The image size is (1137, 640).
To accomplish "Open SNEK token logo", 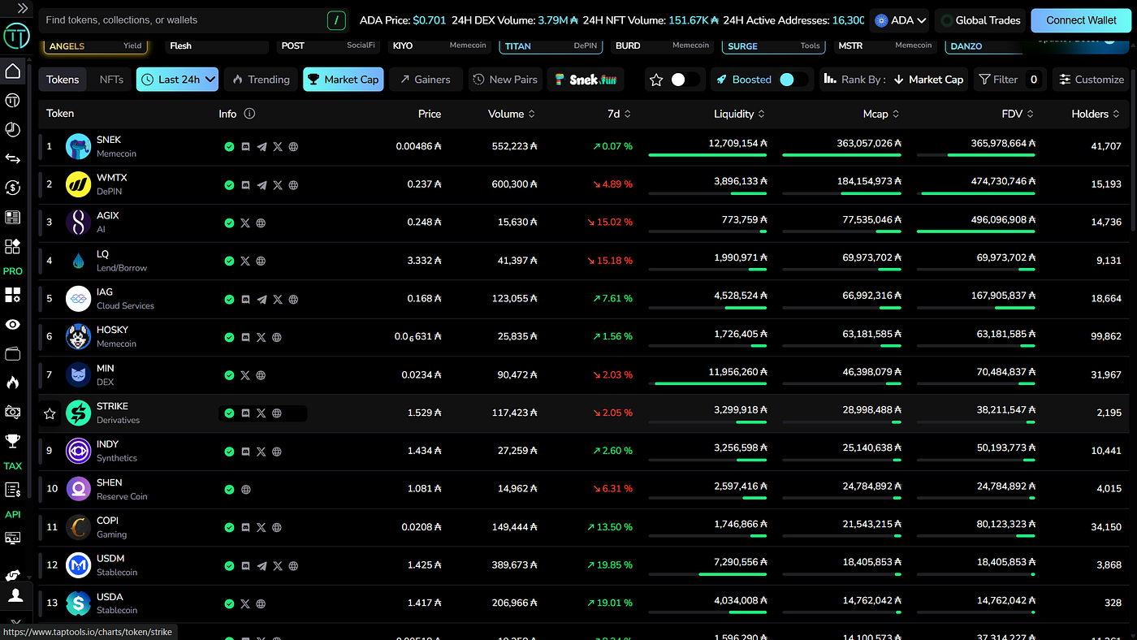I will coord(79,147).
